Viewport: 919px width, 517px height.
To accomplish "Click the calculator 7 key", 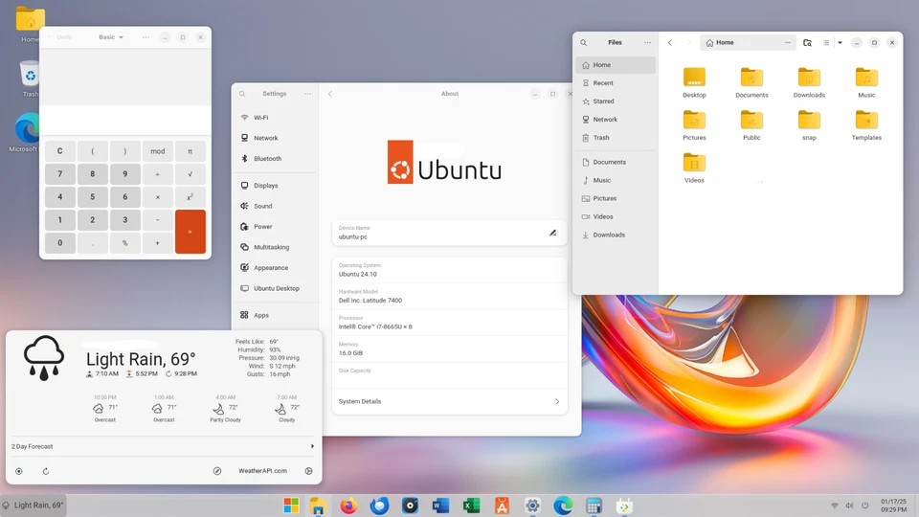I will tap(59, 174).
